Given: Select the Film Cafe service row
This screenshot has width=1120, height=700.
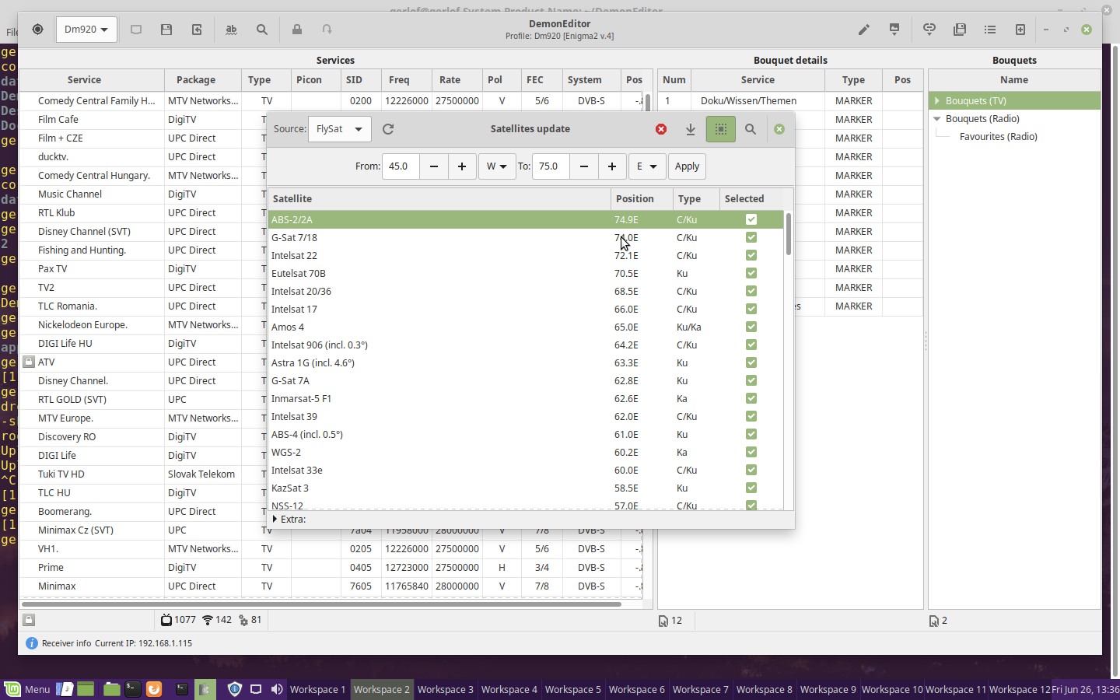Looking at the screenshot, I should coord(142,119).
